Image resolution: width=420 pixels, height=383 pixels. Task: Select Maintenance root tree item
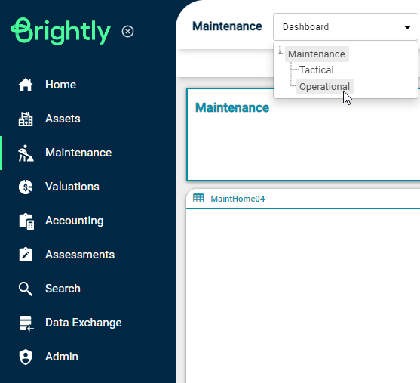point(317,54)
